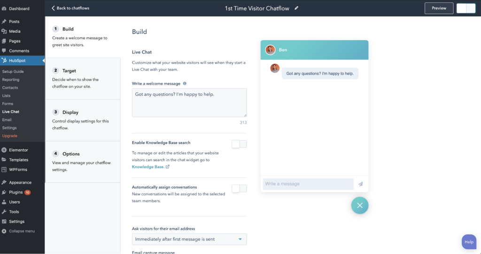
Task: Click the welcome message text area
Action: pyautogui.click(x=189, y=102)
